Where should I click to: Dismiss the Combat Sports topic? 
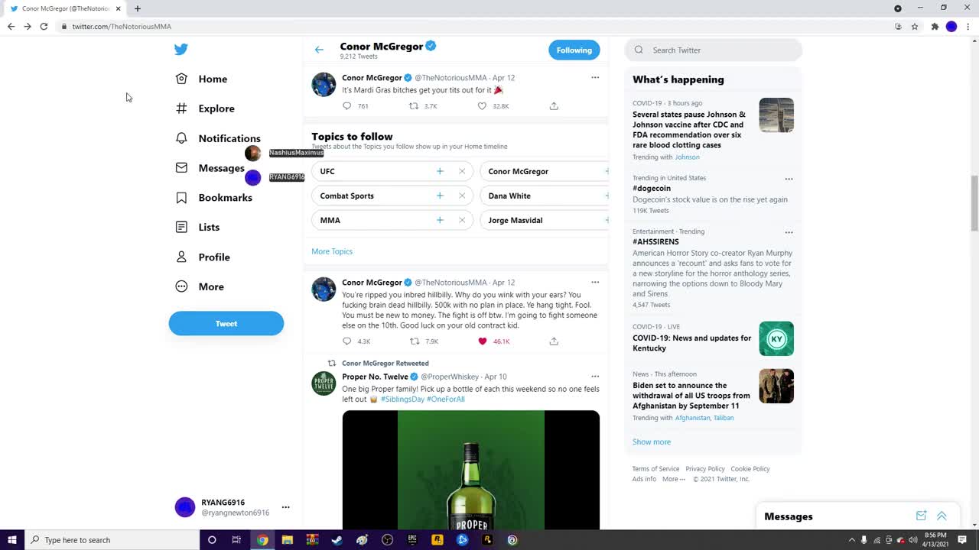462,196
